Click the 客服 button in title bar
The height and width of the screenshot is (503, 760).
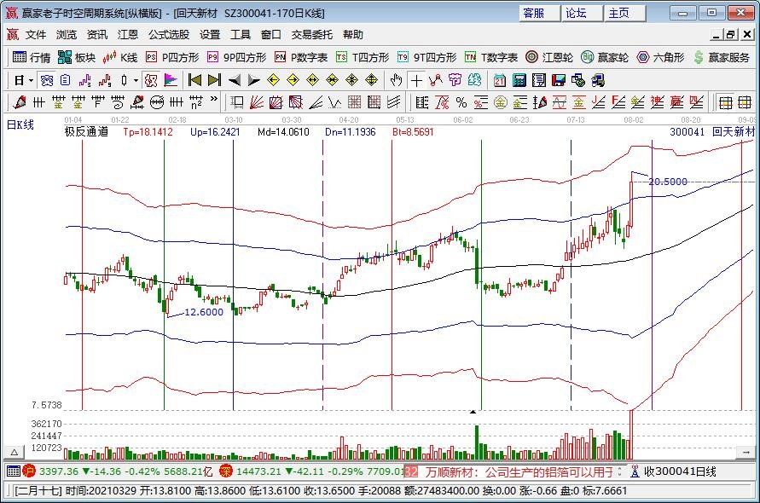tap(534, 13)
